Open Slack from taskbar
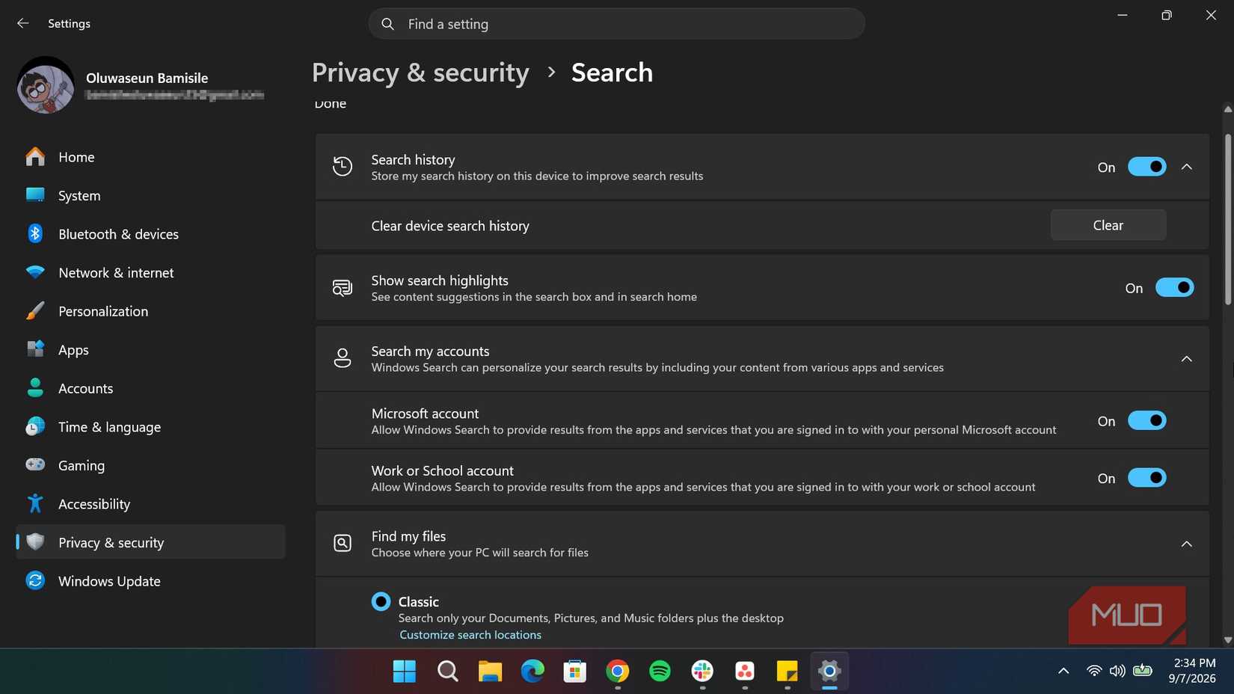The image size is (1234, 694). click(x=702, y=672)
